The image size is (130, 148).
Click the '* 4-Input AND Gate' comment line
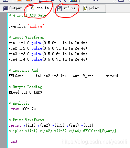coord(27,15)
